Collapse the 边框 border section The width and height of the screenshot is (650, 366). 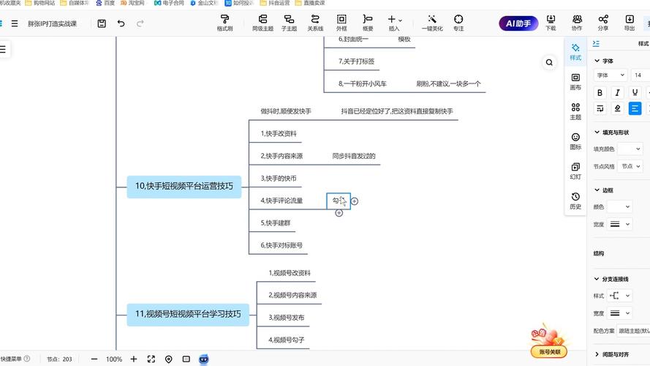(x=597, y=190)
